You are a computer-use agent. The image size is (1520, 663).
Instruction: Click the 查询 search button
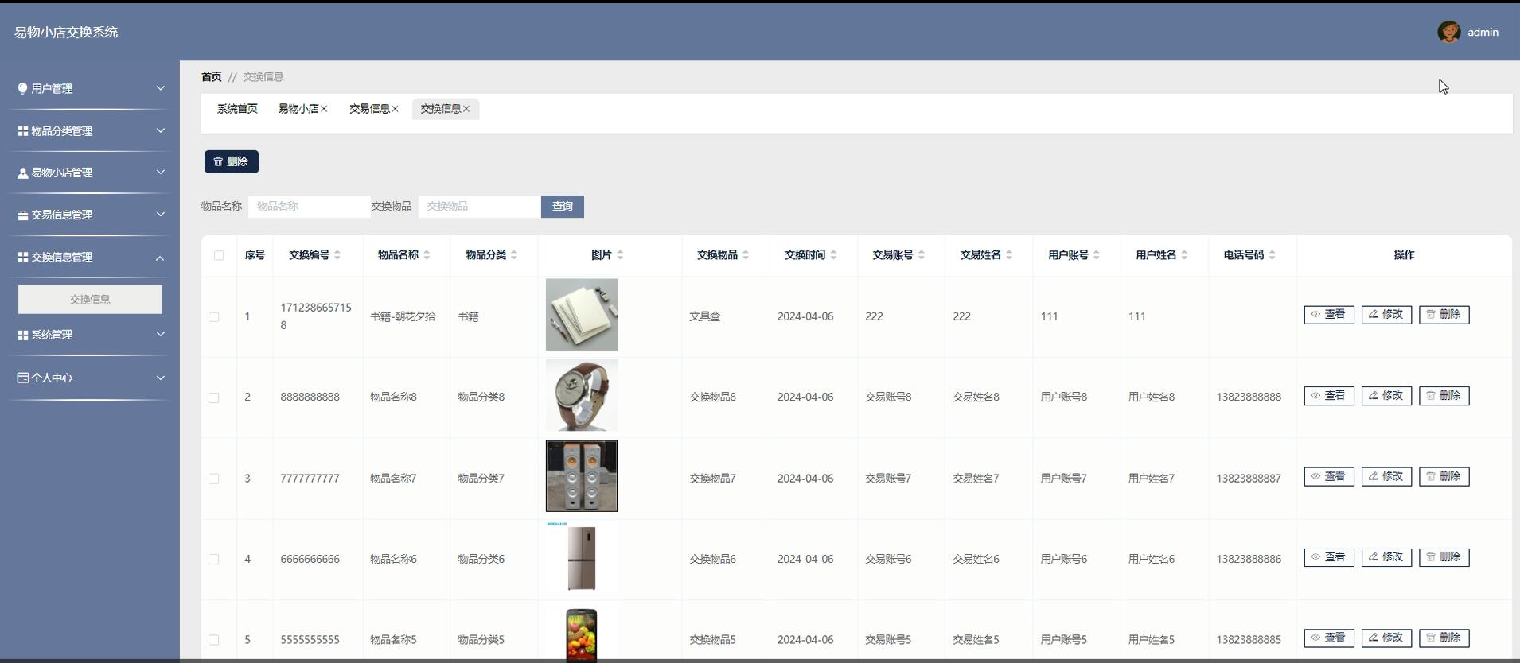(563, 207)
